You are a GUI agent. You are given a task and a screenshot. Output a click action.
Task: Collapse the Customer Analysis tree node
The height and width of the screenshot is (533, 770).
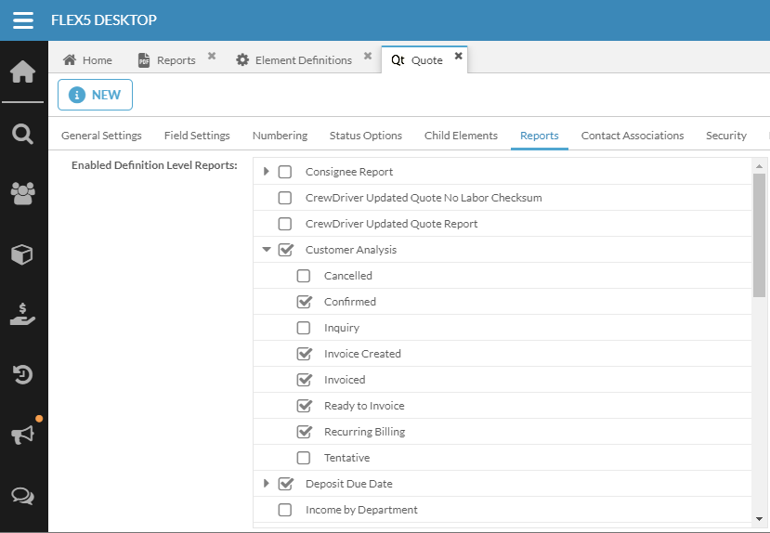click(267, 250)
